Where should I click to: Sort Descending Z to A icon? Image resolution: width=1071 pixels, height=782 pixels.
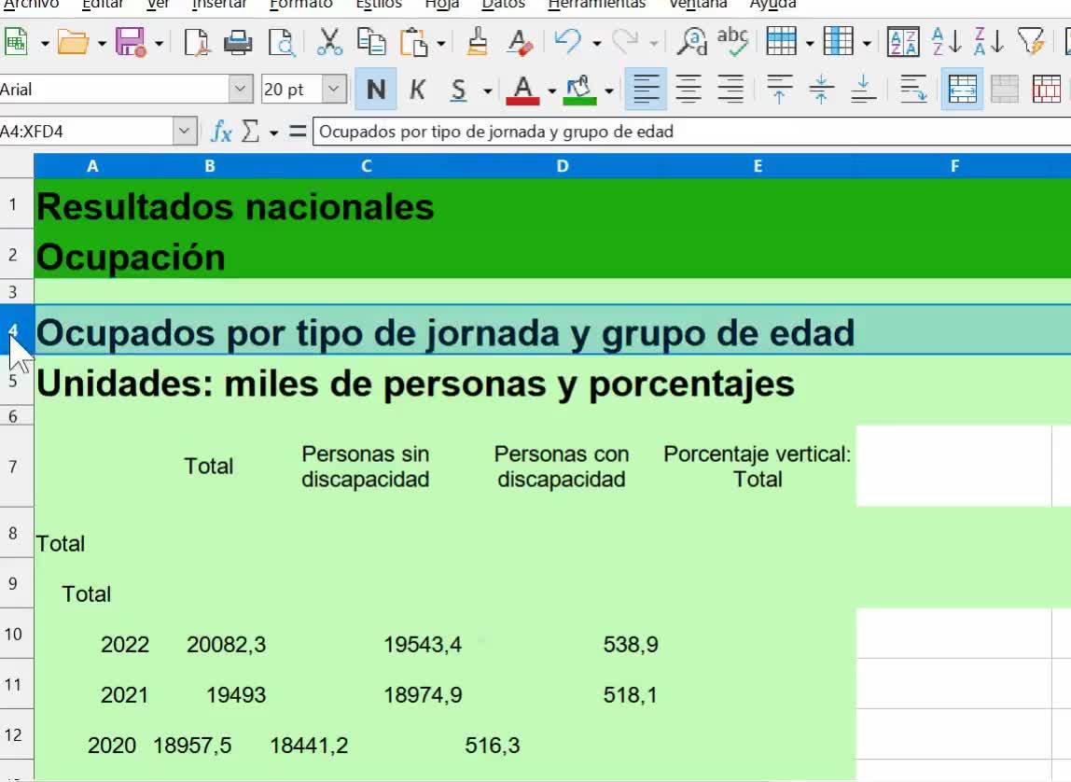coord(988,42)
